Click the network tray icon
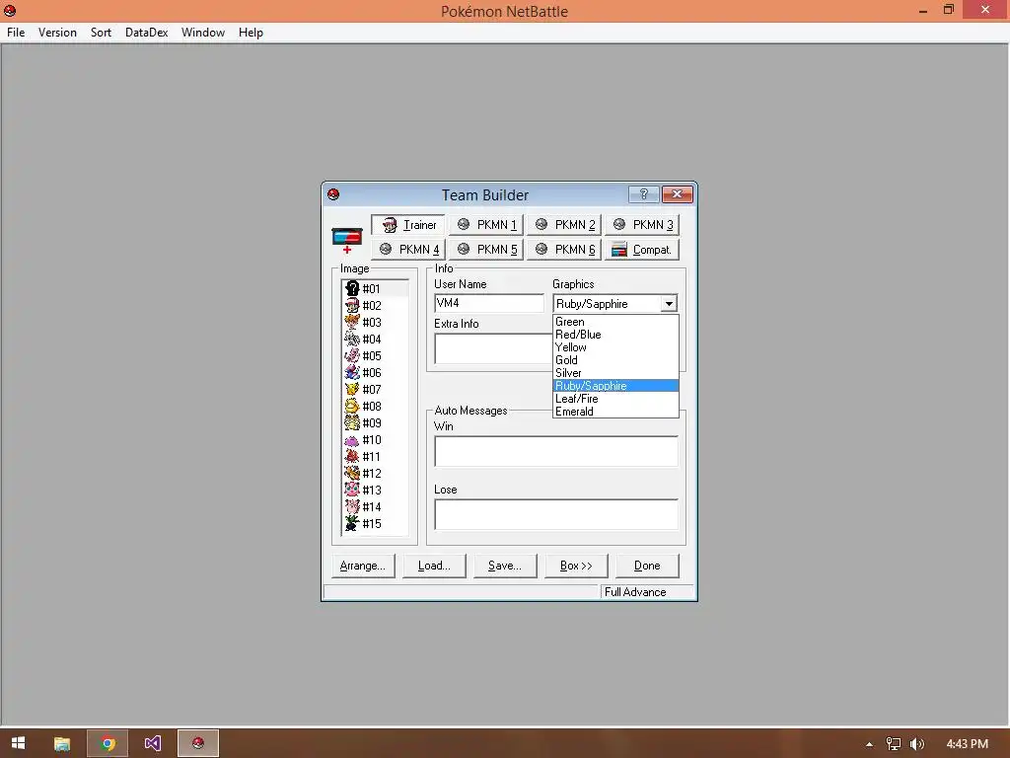Screen dimensions: 1010x758 [894, 744]
